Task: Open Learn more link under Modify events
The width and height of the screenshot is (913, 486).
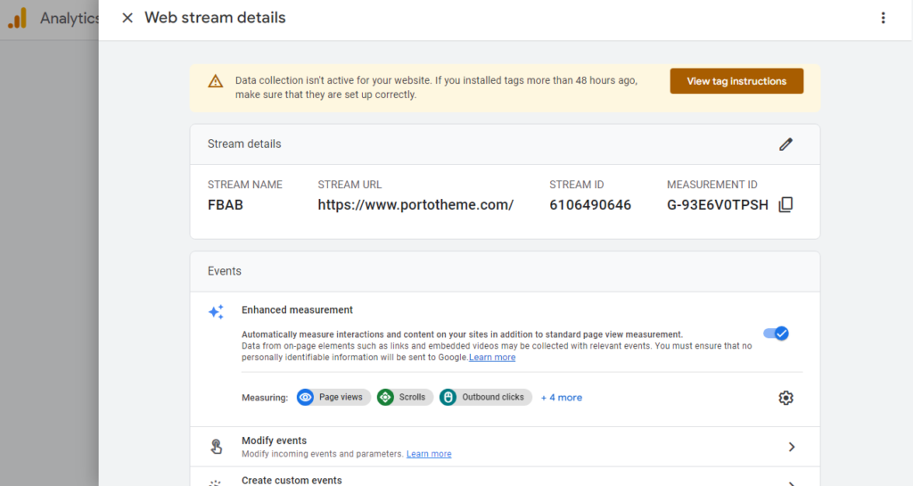Action: [x=429, y=454]
